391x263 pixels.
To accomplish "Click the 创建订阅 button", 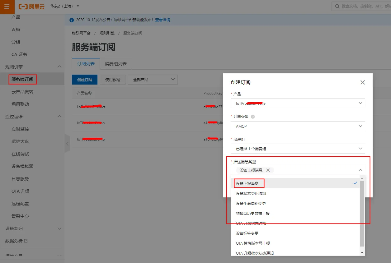I will (85, 80).
